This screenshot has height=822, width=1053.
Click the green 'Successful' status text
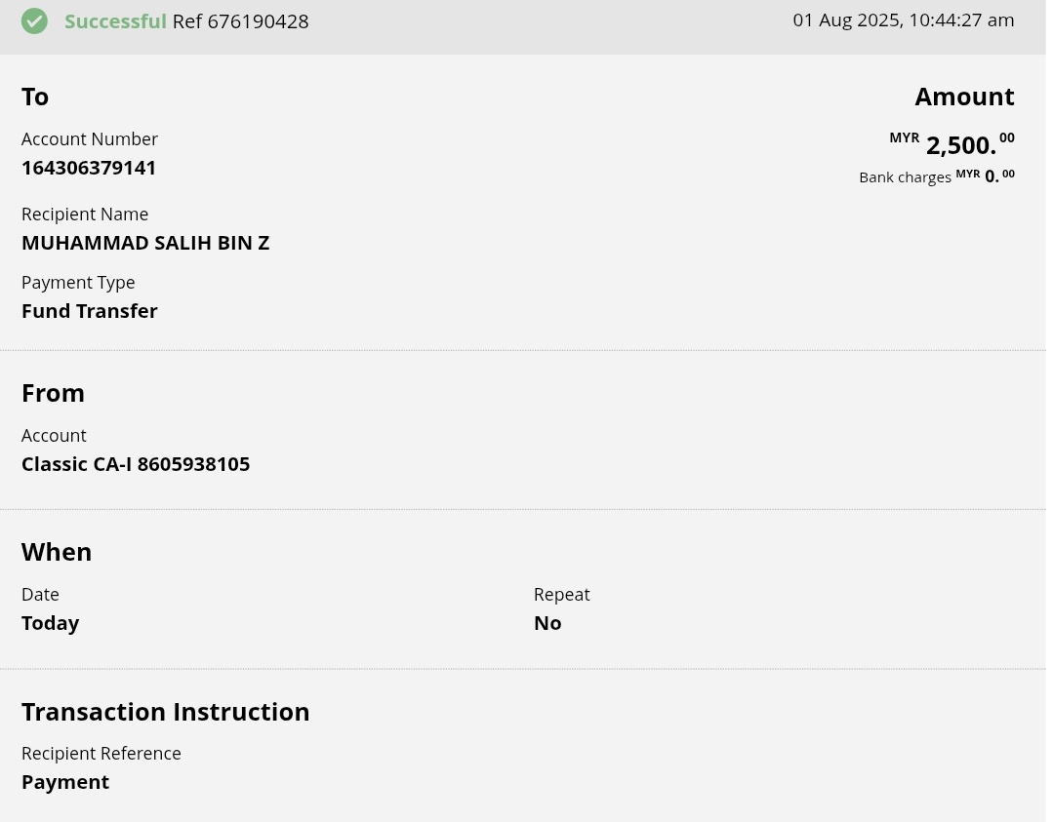pyautogui.click(x=115, y=21)
